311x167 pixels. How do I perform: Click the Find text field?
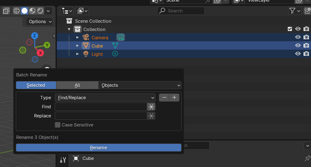101,107
